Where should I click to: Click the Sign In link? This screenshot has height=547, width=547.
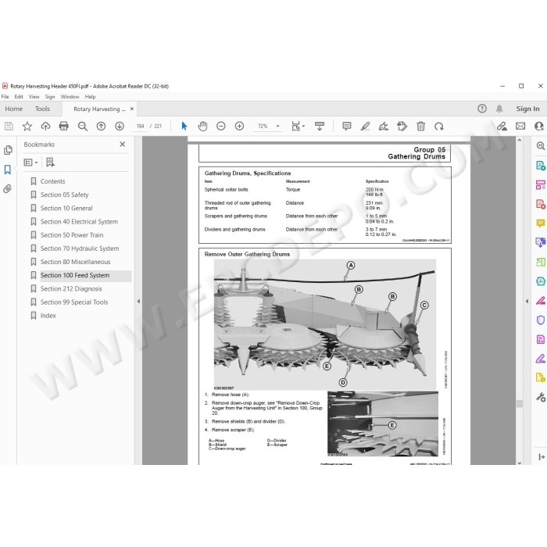coord(527,109)
